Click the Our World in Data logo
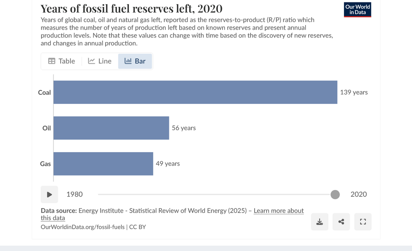 [x=357, y=10]
